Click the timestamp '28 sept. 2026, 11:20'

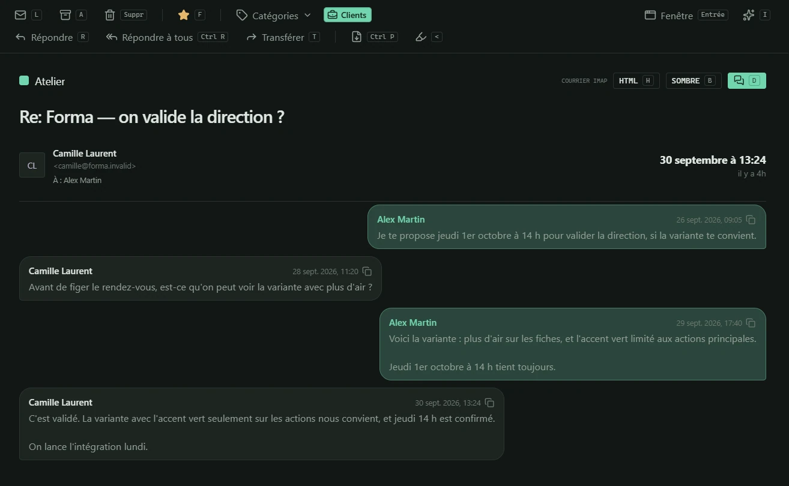(x=325, y=272)
